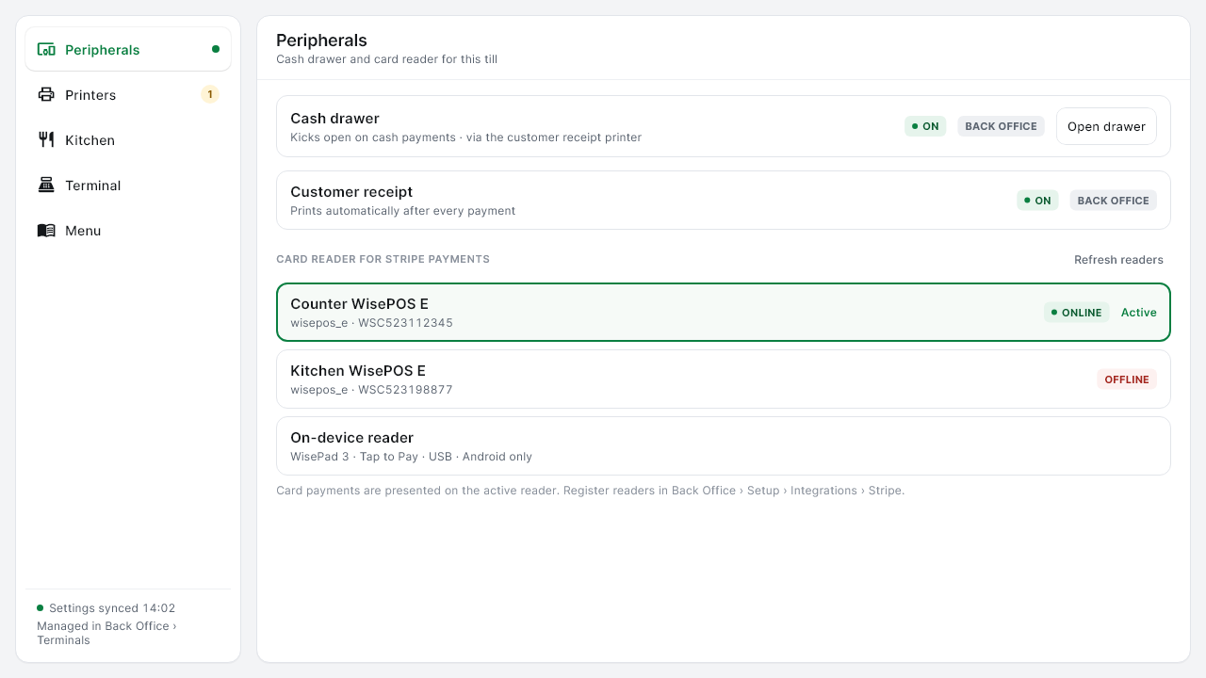Click the Customer receipt card title
Screen dimensions: 1206x678
pyautogui.click(x=351, y=192)
